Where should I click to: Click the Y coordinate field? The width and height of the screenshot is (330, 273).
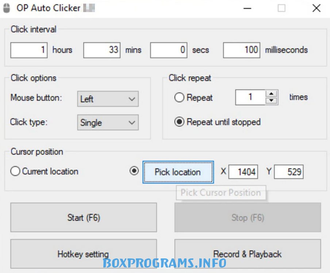pyautogui.click(x=289, y=172)
